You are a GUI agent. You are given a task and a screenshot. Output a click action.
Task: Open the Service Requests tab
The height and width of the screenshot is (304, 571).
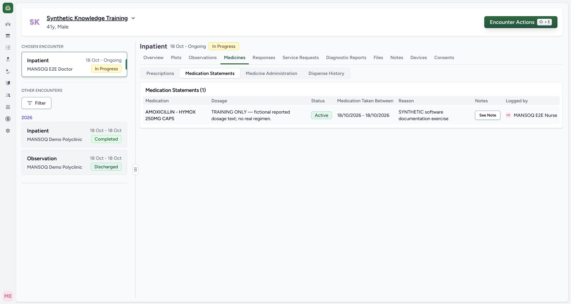point(301,57)
